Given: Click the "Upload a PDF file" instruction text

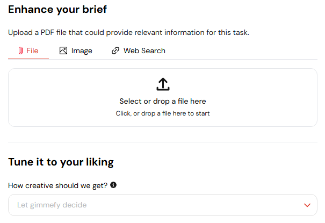Looking at the screenshot, I should click(128, 33).
